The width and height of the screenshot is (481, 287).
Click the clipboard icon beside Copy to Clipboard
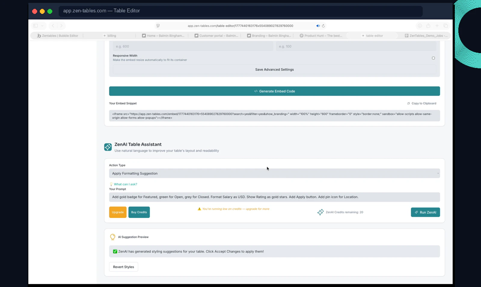[409, 103]
